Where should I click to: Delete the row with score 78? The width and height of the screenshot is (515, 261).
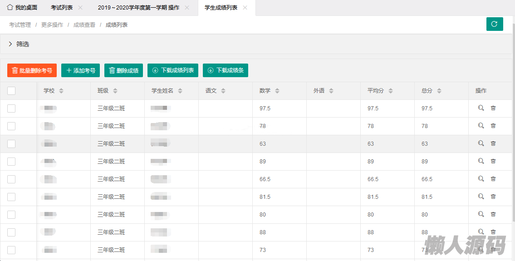click(x=493, y=126)
